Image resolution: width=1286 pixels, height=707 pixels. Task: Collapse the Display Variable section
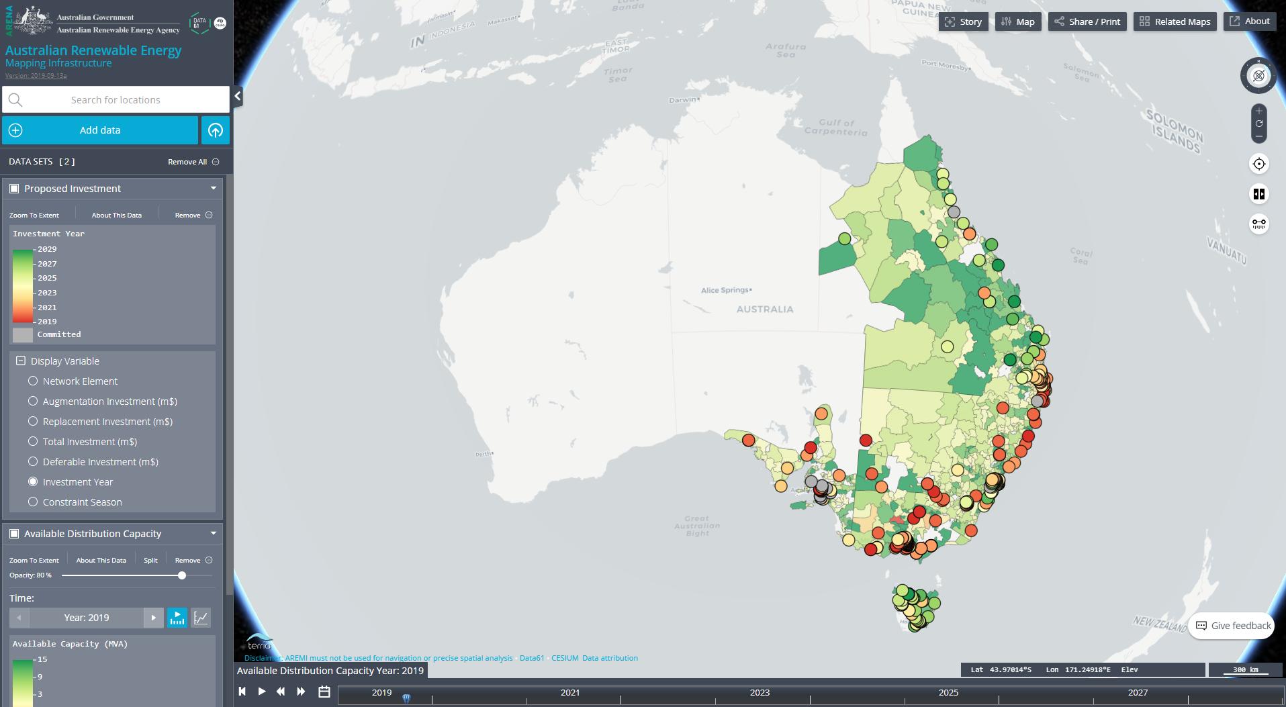[x=21, y=361]
